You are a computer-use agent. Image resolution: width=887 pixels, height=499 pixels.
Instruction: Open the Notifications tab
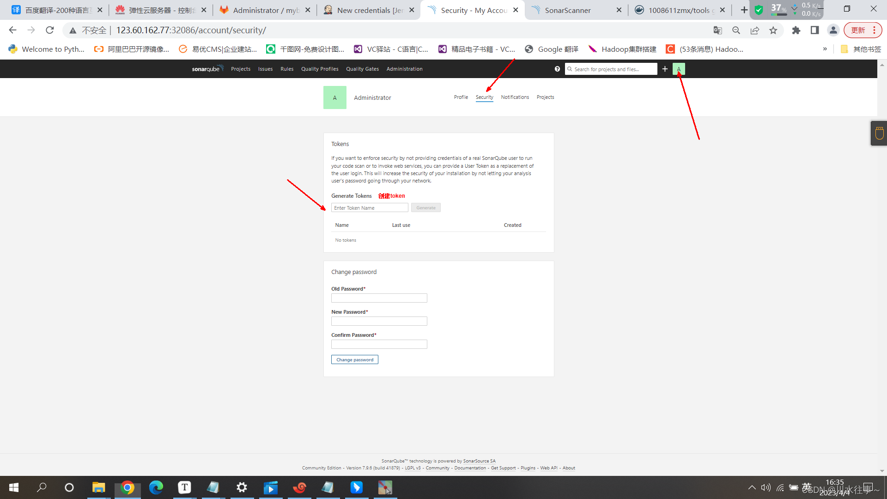click(515, 97)
